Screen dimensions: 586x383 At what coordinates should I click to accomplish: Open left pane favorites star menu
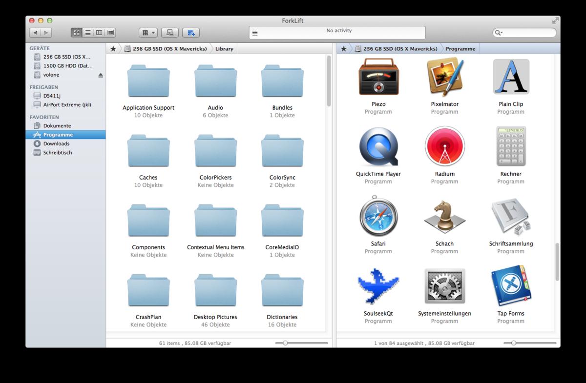coord(113,48)
